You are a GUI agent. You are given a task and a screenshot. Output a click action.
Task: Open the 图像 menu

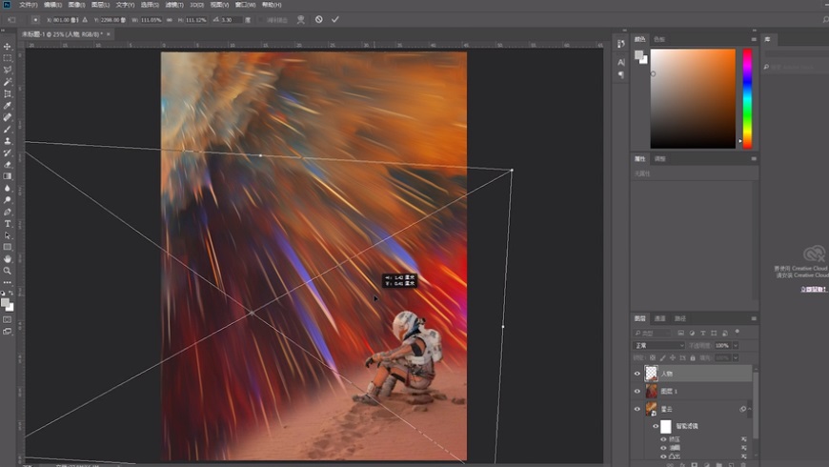click(x=76, y=5)
